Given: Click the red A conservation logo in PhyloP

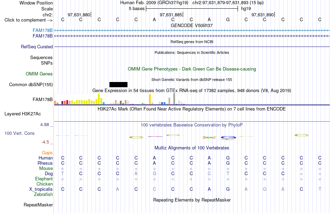Looking at the screenshot, I should pyautogui.click(x=209, y=138).
